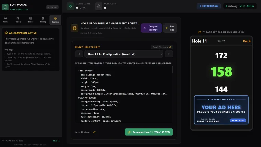
Task: Click the Par 4 label in HUD
Action: pos(247,41)
